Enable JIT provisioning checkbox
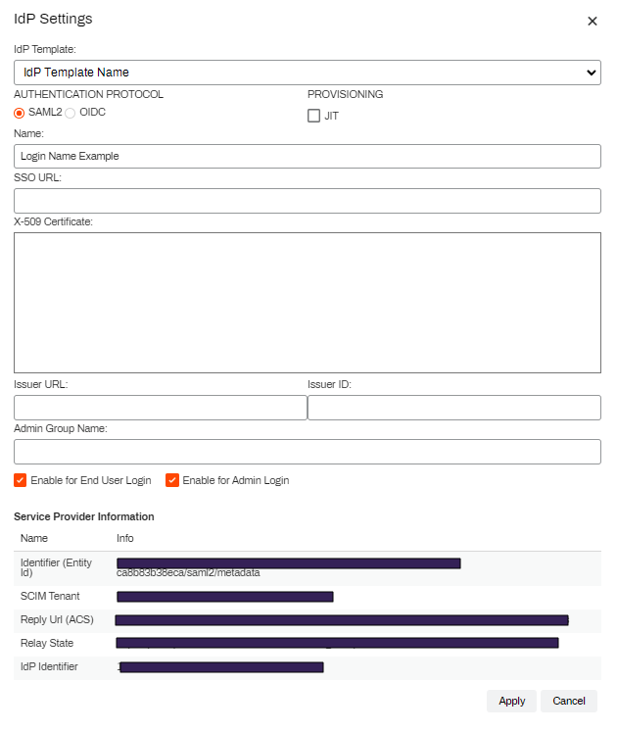The width and height of the screenshot is (617, 732). (313, 116)
